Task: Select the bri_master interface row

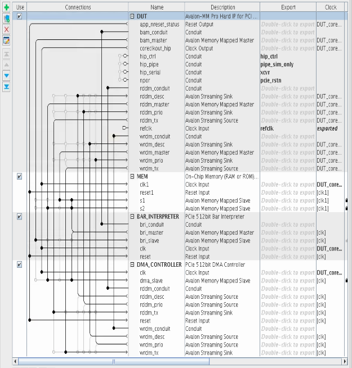Action: (152, 232)
